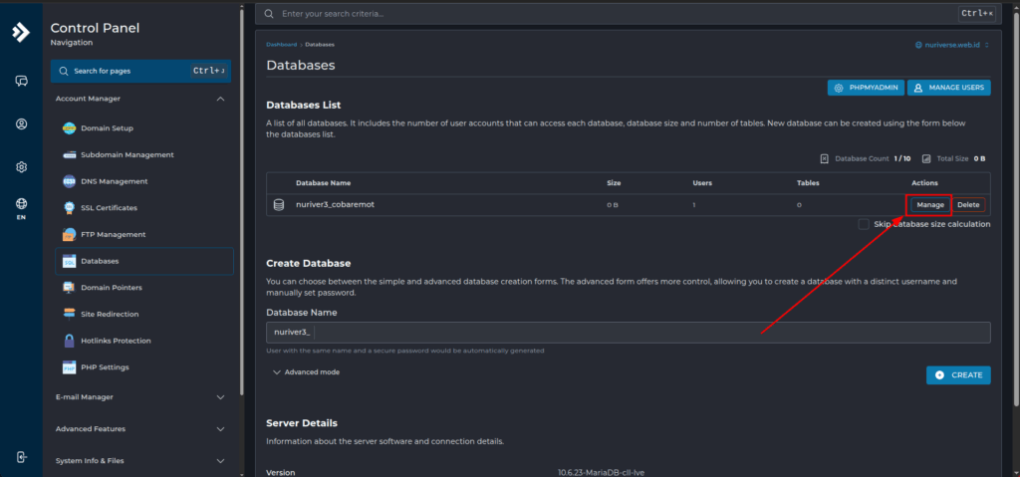Select SSL Certificates in the sidebar
Viewport: 1020px width, 477px height.
tap(109, 208)
